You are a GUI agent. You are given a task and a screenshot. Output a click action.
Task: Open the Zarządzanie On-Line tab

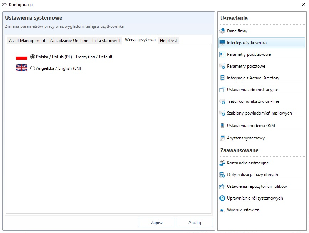[x=69, y=41]
